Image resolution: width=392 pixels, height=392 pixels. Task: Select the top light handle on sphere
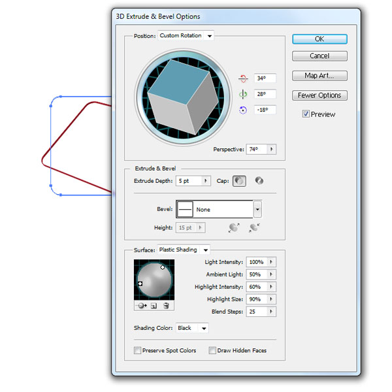[163, 267]
